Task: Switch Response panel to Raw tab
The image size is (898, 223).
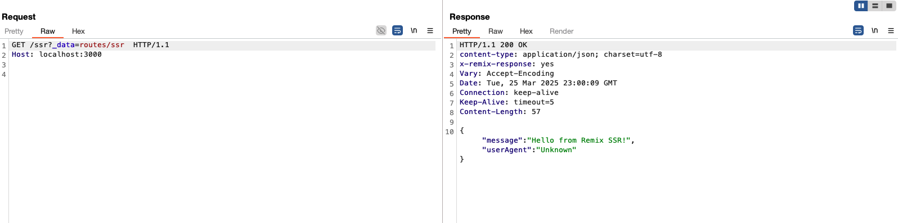Action: (x=496, y=31)
